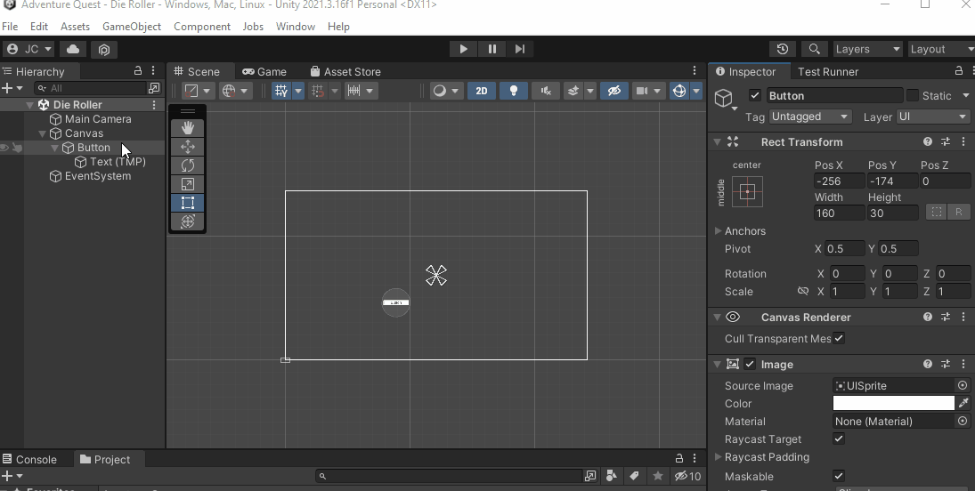Image resolution: width=975 pixels, height=491 pixels.
Task: Open the Static options dropdown arrow
Action: pos(966,96)
